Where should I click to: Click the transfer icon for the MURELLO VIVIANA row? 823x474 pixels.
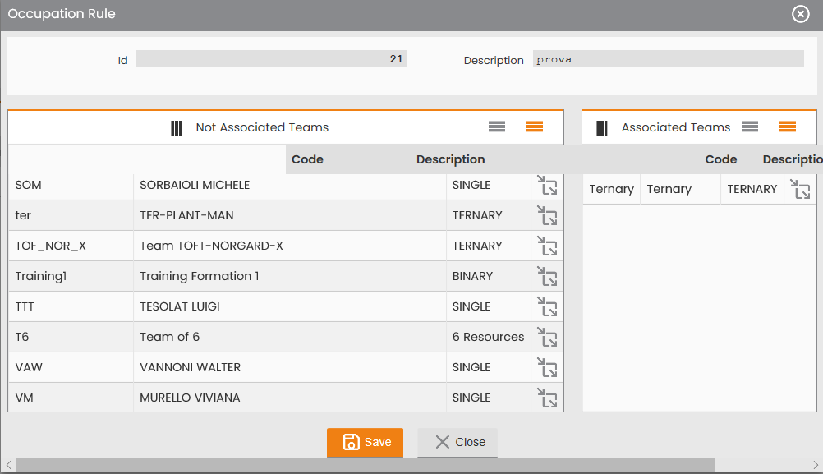pos(547,398)
